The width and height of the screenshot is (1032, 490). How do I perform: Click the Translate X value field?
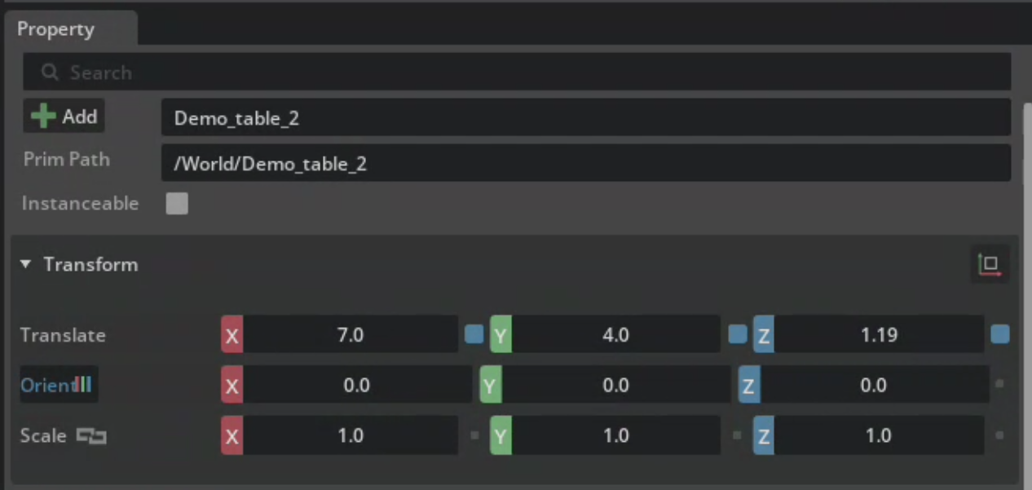[350, 335]
